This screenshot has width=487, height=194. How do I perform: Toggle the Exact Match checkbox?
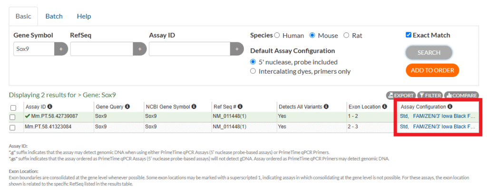click(409, 35)
